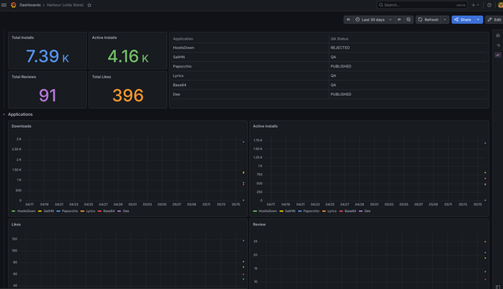Image resolution: width=503 pixels, height=289 pixels.
Task: Shift time range forwards
Action: (x=399, y=20)
